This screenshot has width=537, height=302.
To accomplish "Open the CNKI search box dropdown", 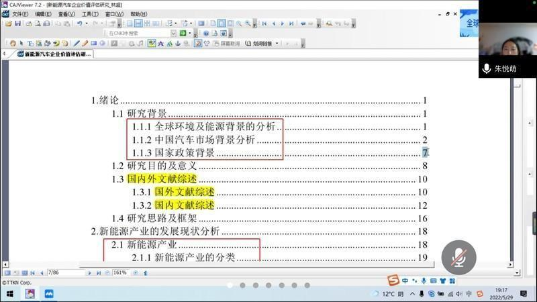I will click(173, 33).
